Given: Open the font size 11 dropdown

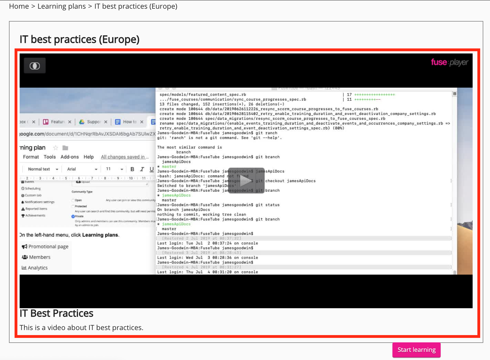Looking at the screenshot, I should tap(114, 169).
